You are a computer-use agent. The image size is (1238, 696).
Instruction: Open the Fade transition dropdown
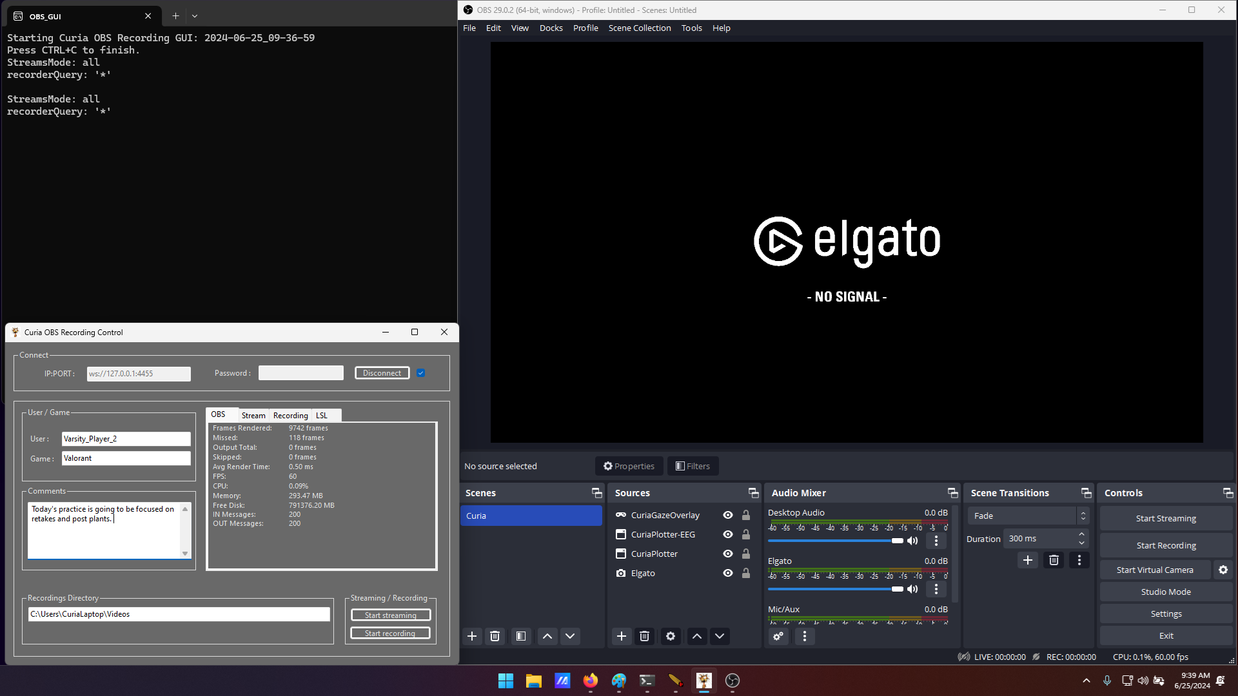(x=1028, y=516)
